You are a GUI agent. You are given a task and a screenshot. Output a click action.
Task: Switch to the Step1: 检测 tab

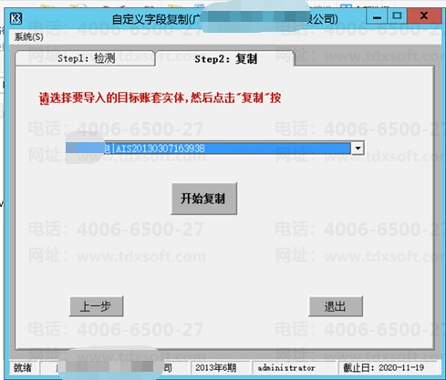pyautogui.click(x=86, y=57)
